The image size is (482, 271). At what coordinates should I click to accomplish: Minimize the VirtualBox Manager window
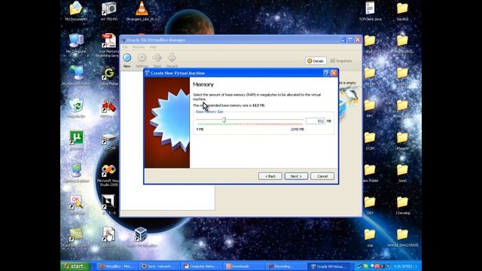click(343, 40)
